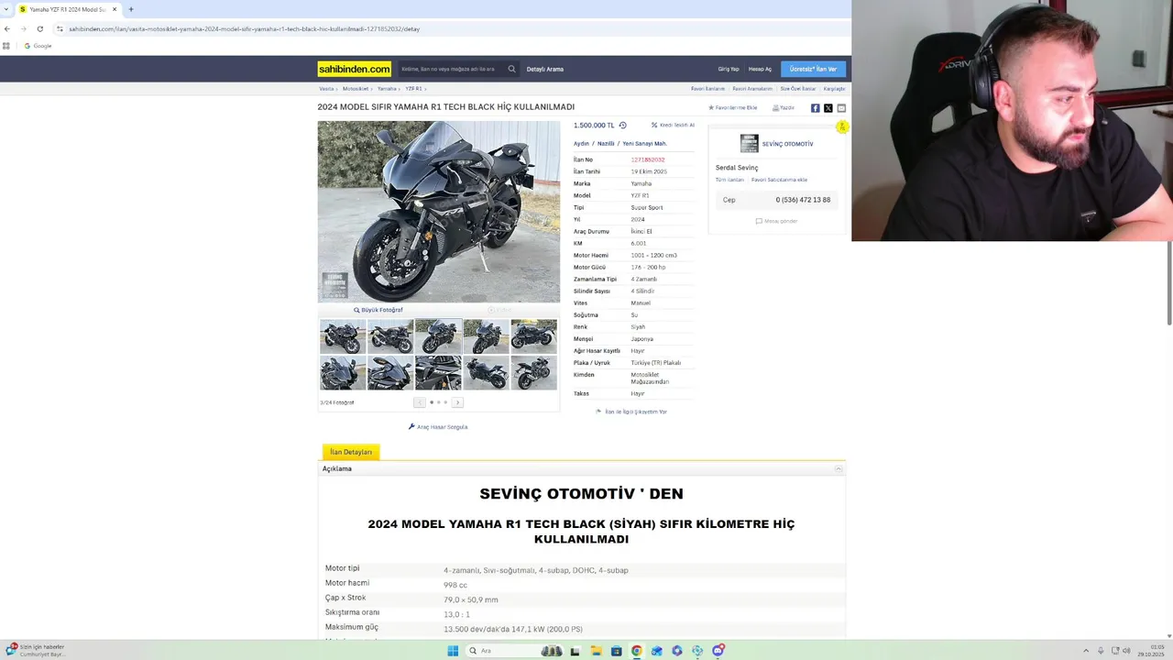Show hidden system tray icons

(1086, 651)
